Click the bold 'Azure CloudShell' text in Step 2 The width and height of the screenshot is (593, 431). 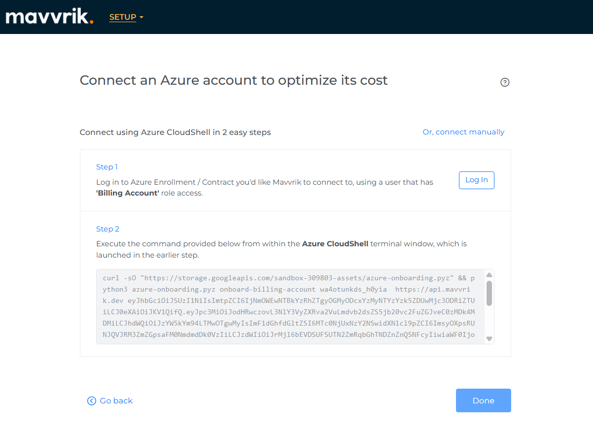tap(335, 244)
